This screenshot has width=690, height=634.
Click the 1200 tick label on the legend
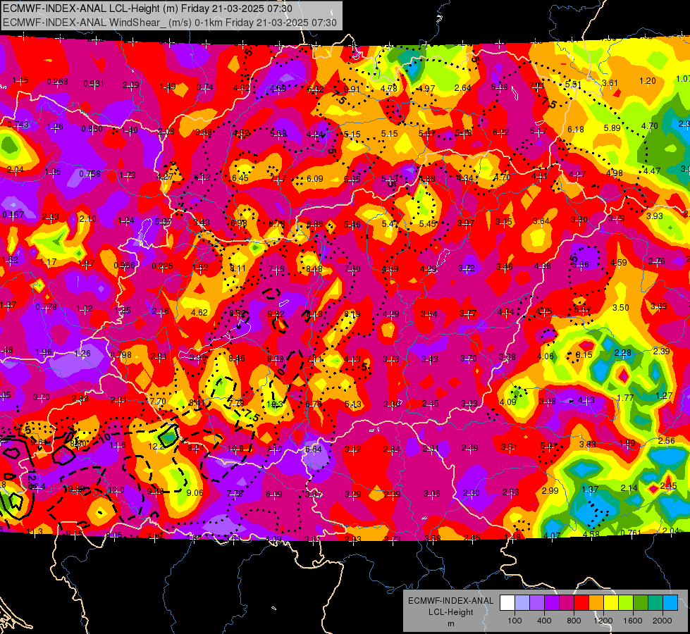(603, 621)
